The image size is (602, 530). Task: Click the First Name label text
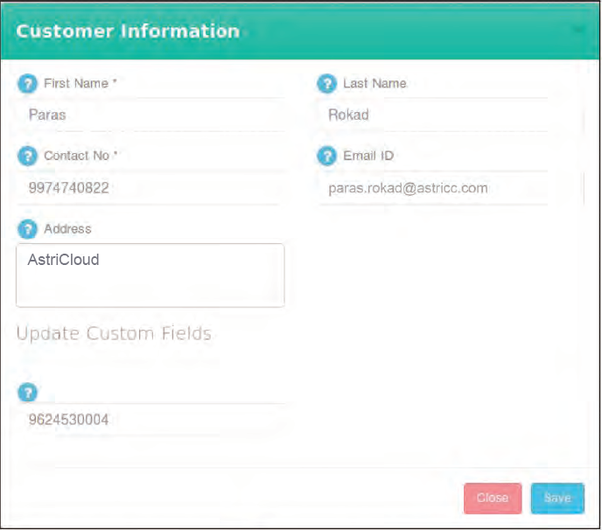(80, 84)
